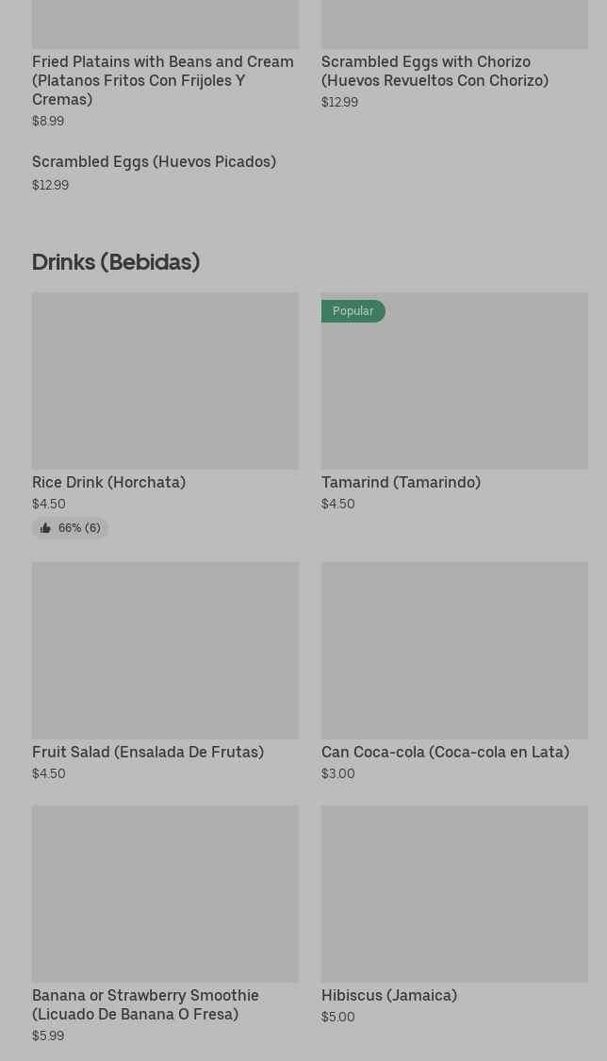Open the Tamarind (Tamarindo) title link
Image resolution: width=607 pixels, height=1061 pixels.
[401, 482]
